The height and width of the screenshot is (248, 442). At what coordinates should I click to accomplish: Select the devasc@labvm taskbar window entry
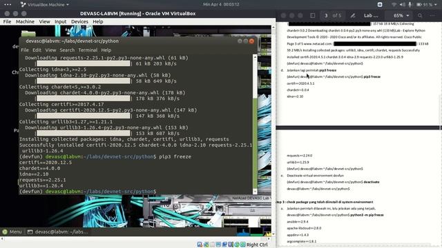click(57, 231)
